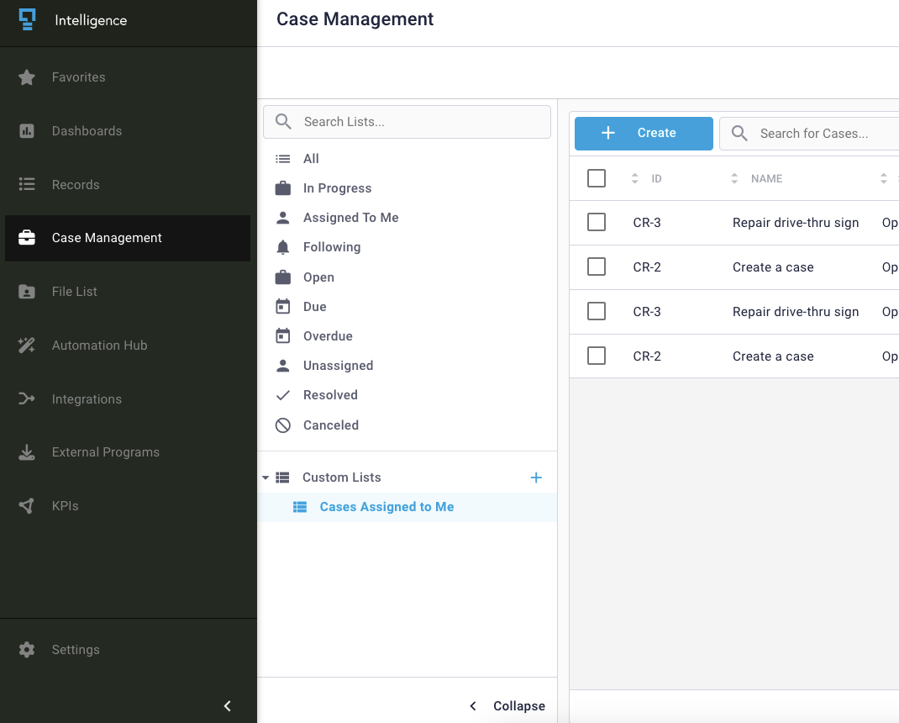899x723 pixels.
Task: Go to Favorites menu item
Action: coord(127,77)
